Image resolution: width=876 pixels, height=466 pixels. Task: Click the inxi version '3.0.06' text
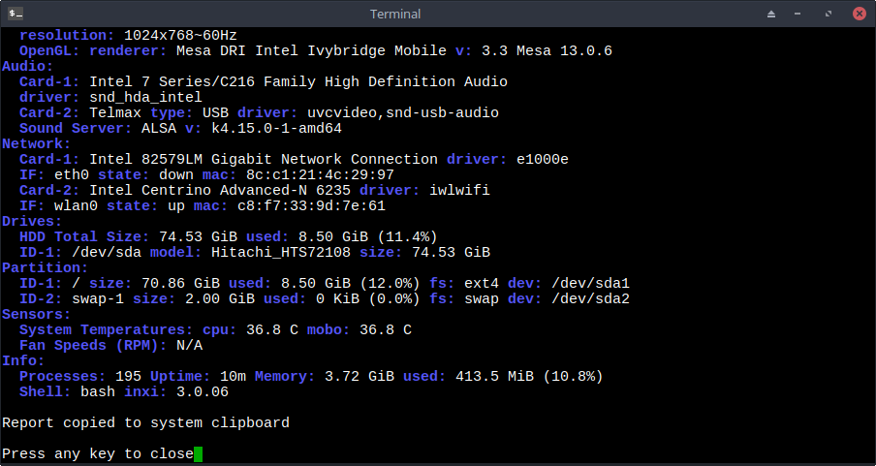(203, 391)
